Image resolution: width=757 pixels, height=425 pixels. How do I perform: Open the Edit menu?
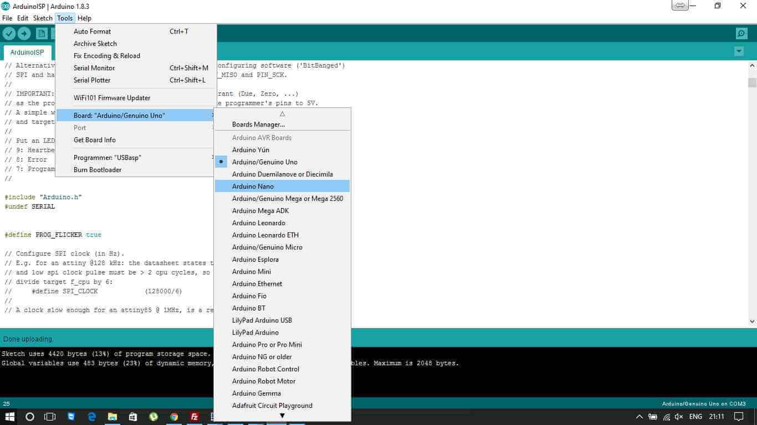23,19
